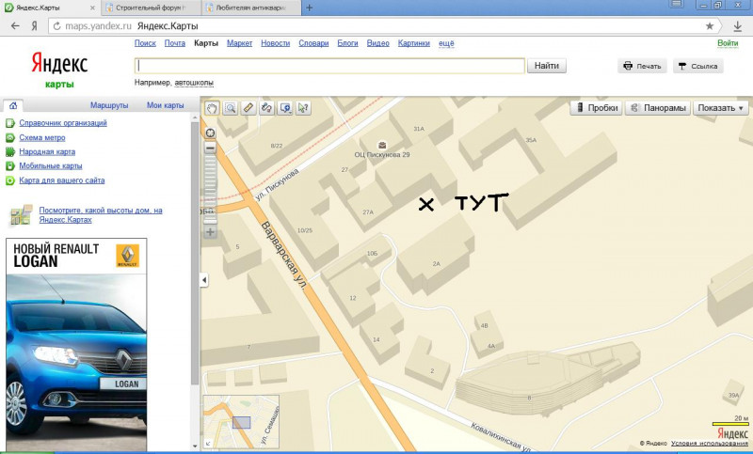Click the route-building tool icon
Image resolution: width=753 pixels, height=454 pixels.
[x=266, y=108]
